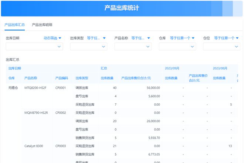This screenshot has height=163, width=244.
Task: Expand the 出库类型 value select box
Action: point(89,46)
